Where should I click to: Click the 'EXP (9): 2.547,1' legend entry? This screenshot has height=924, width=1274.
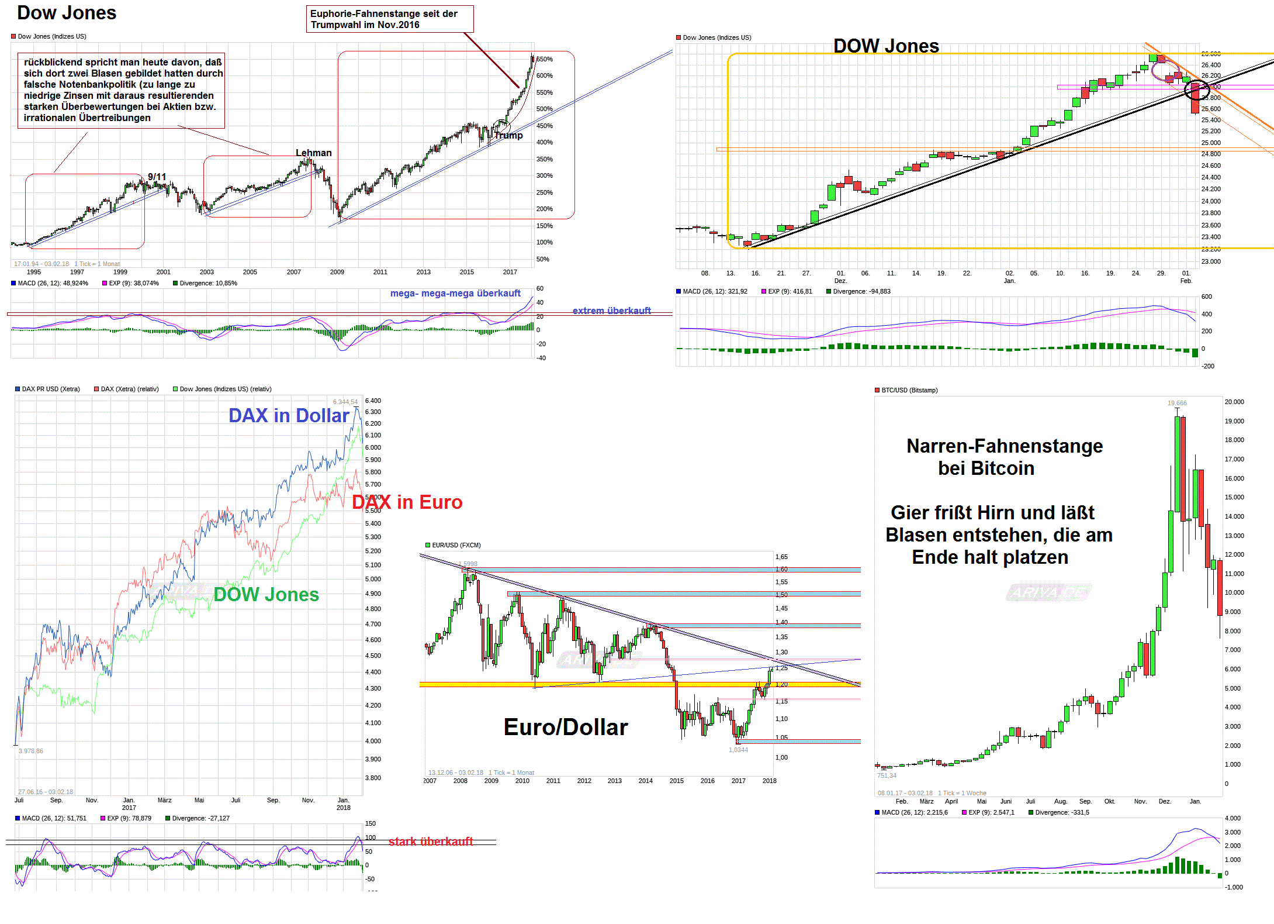point(992,812)
